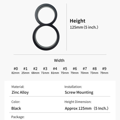
Task: Click the Black color value
Action: pyautogui.click(x=16, y=108)
